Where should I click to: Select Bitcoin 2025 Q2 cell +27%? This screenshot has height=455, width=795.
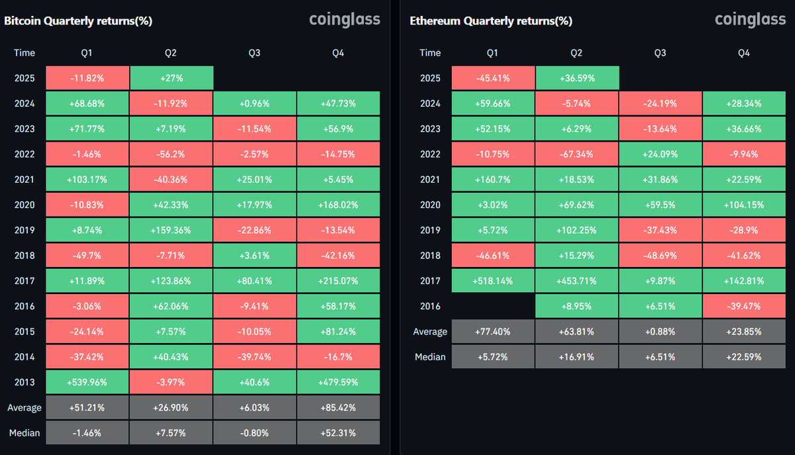pyautogui.click(x=172, y=77)
